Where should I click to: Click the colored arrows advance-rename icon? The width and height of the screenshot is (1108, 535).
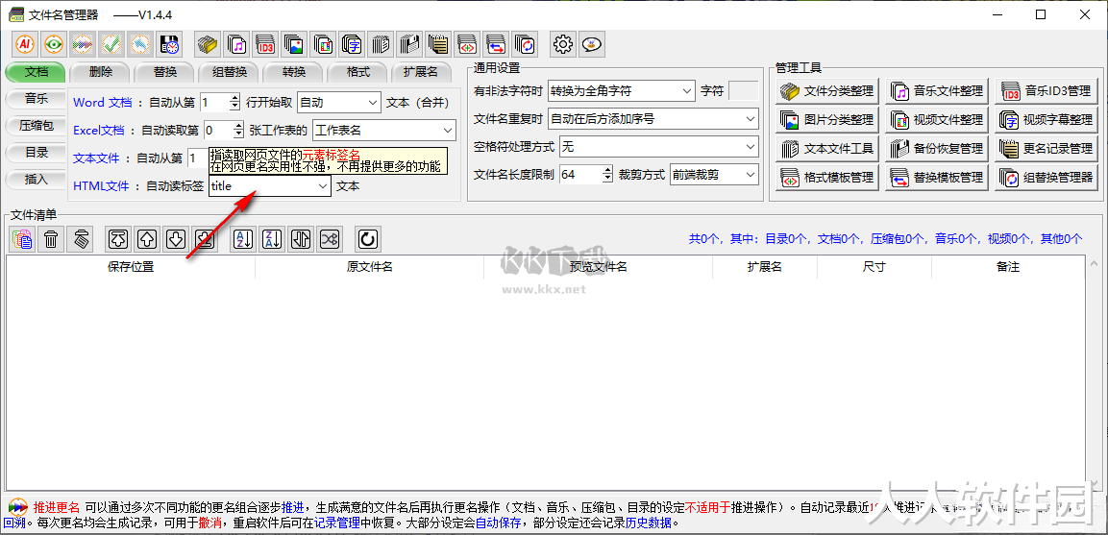coord(84,44)
